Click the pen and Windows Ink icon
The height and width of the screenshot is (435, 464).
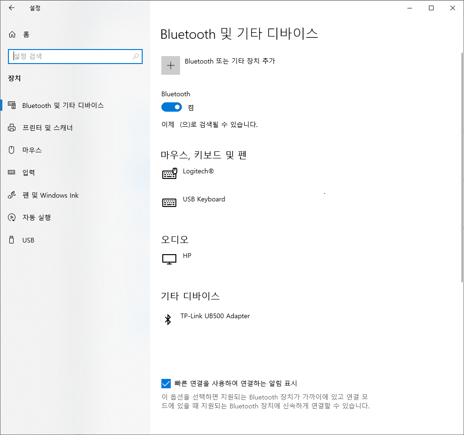coord(12,195)
